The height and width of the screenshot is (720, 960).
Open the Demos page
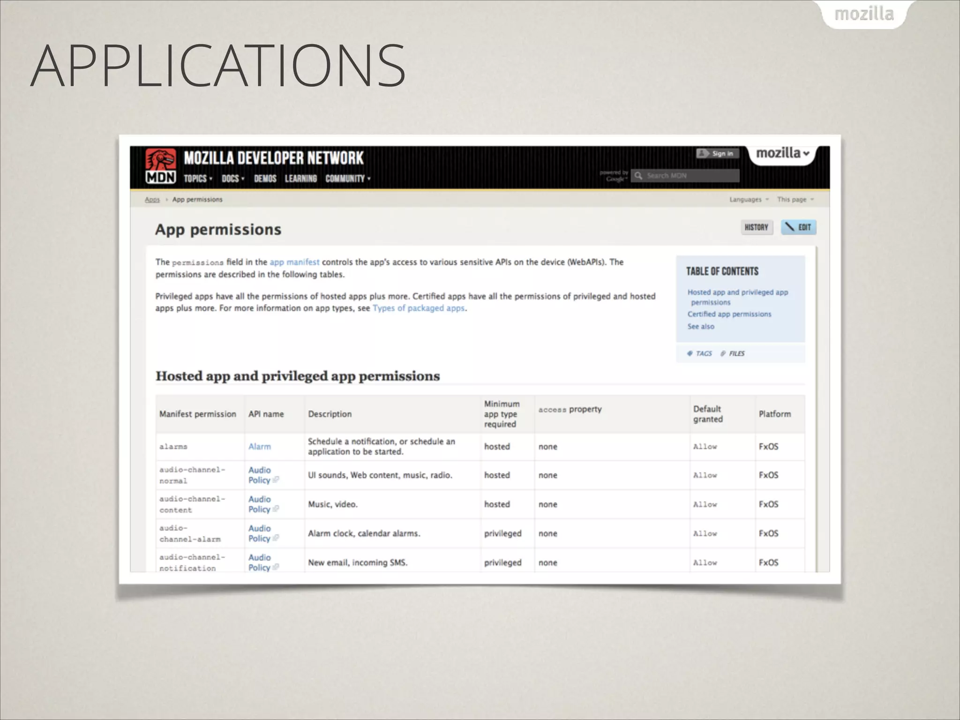[265, 179]
